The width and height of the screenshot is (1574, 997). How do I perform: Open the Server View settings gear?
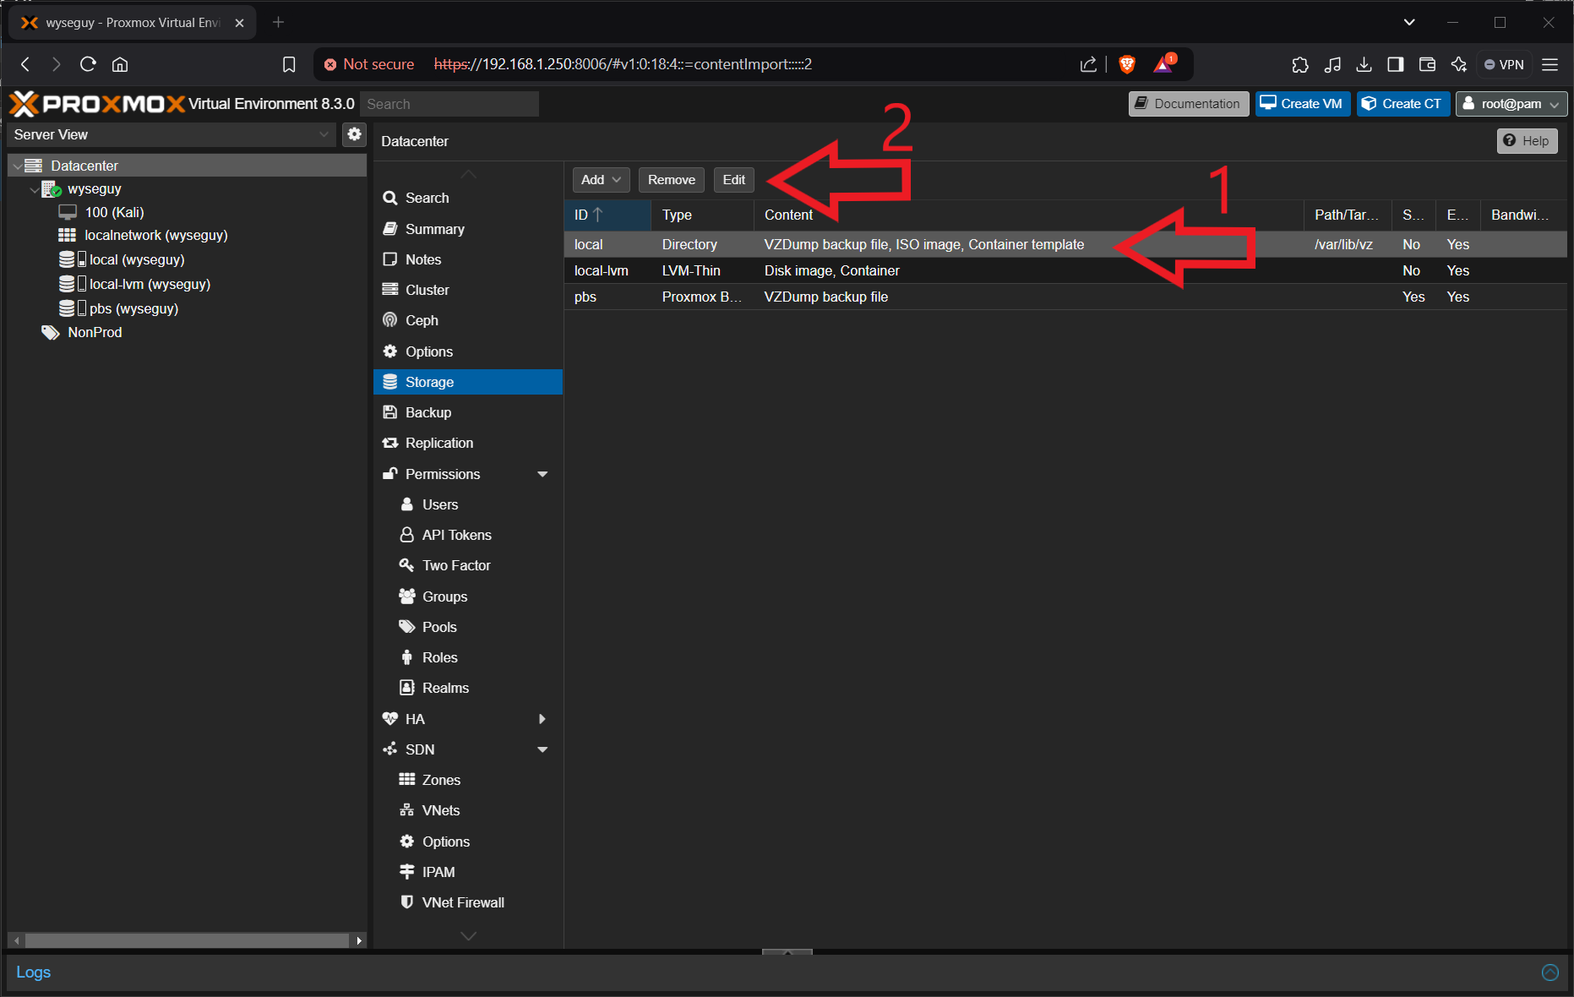click(x=354, y=134)
